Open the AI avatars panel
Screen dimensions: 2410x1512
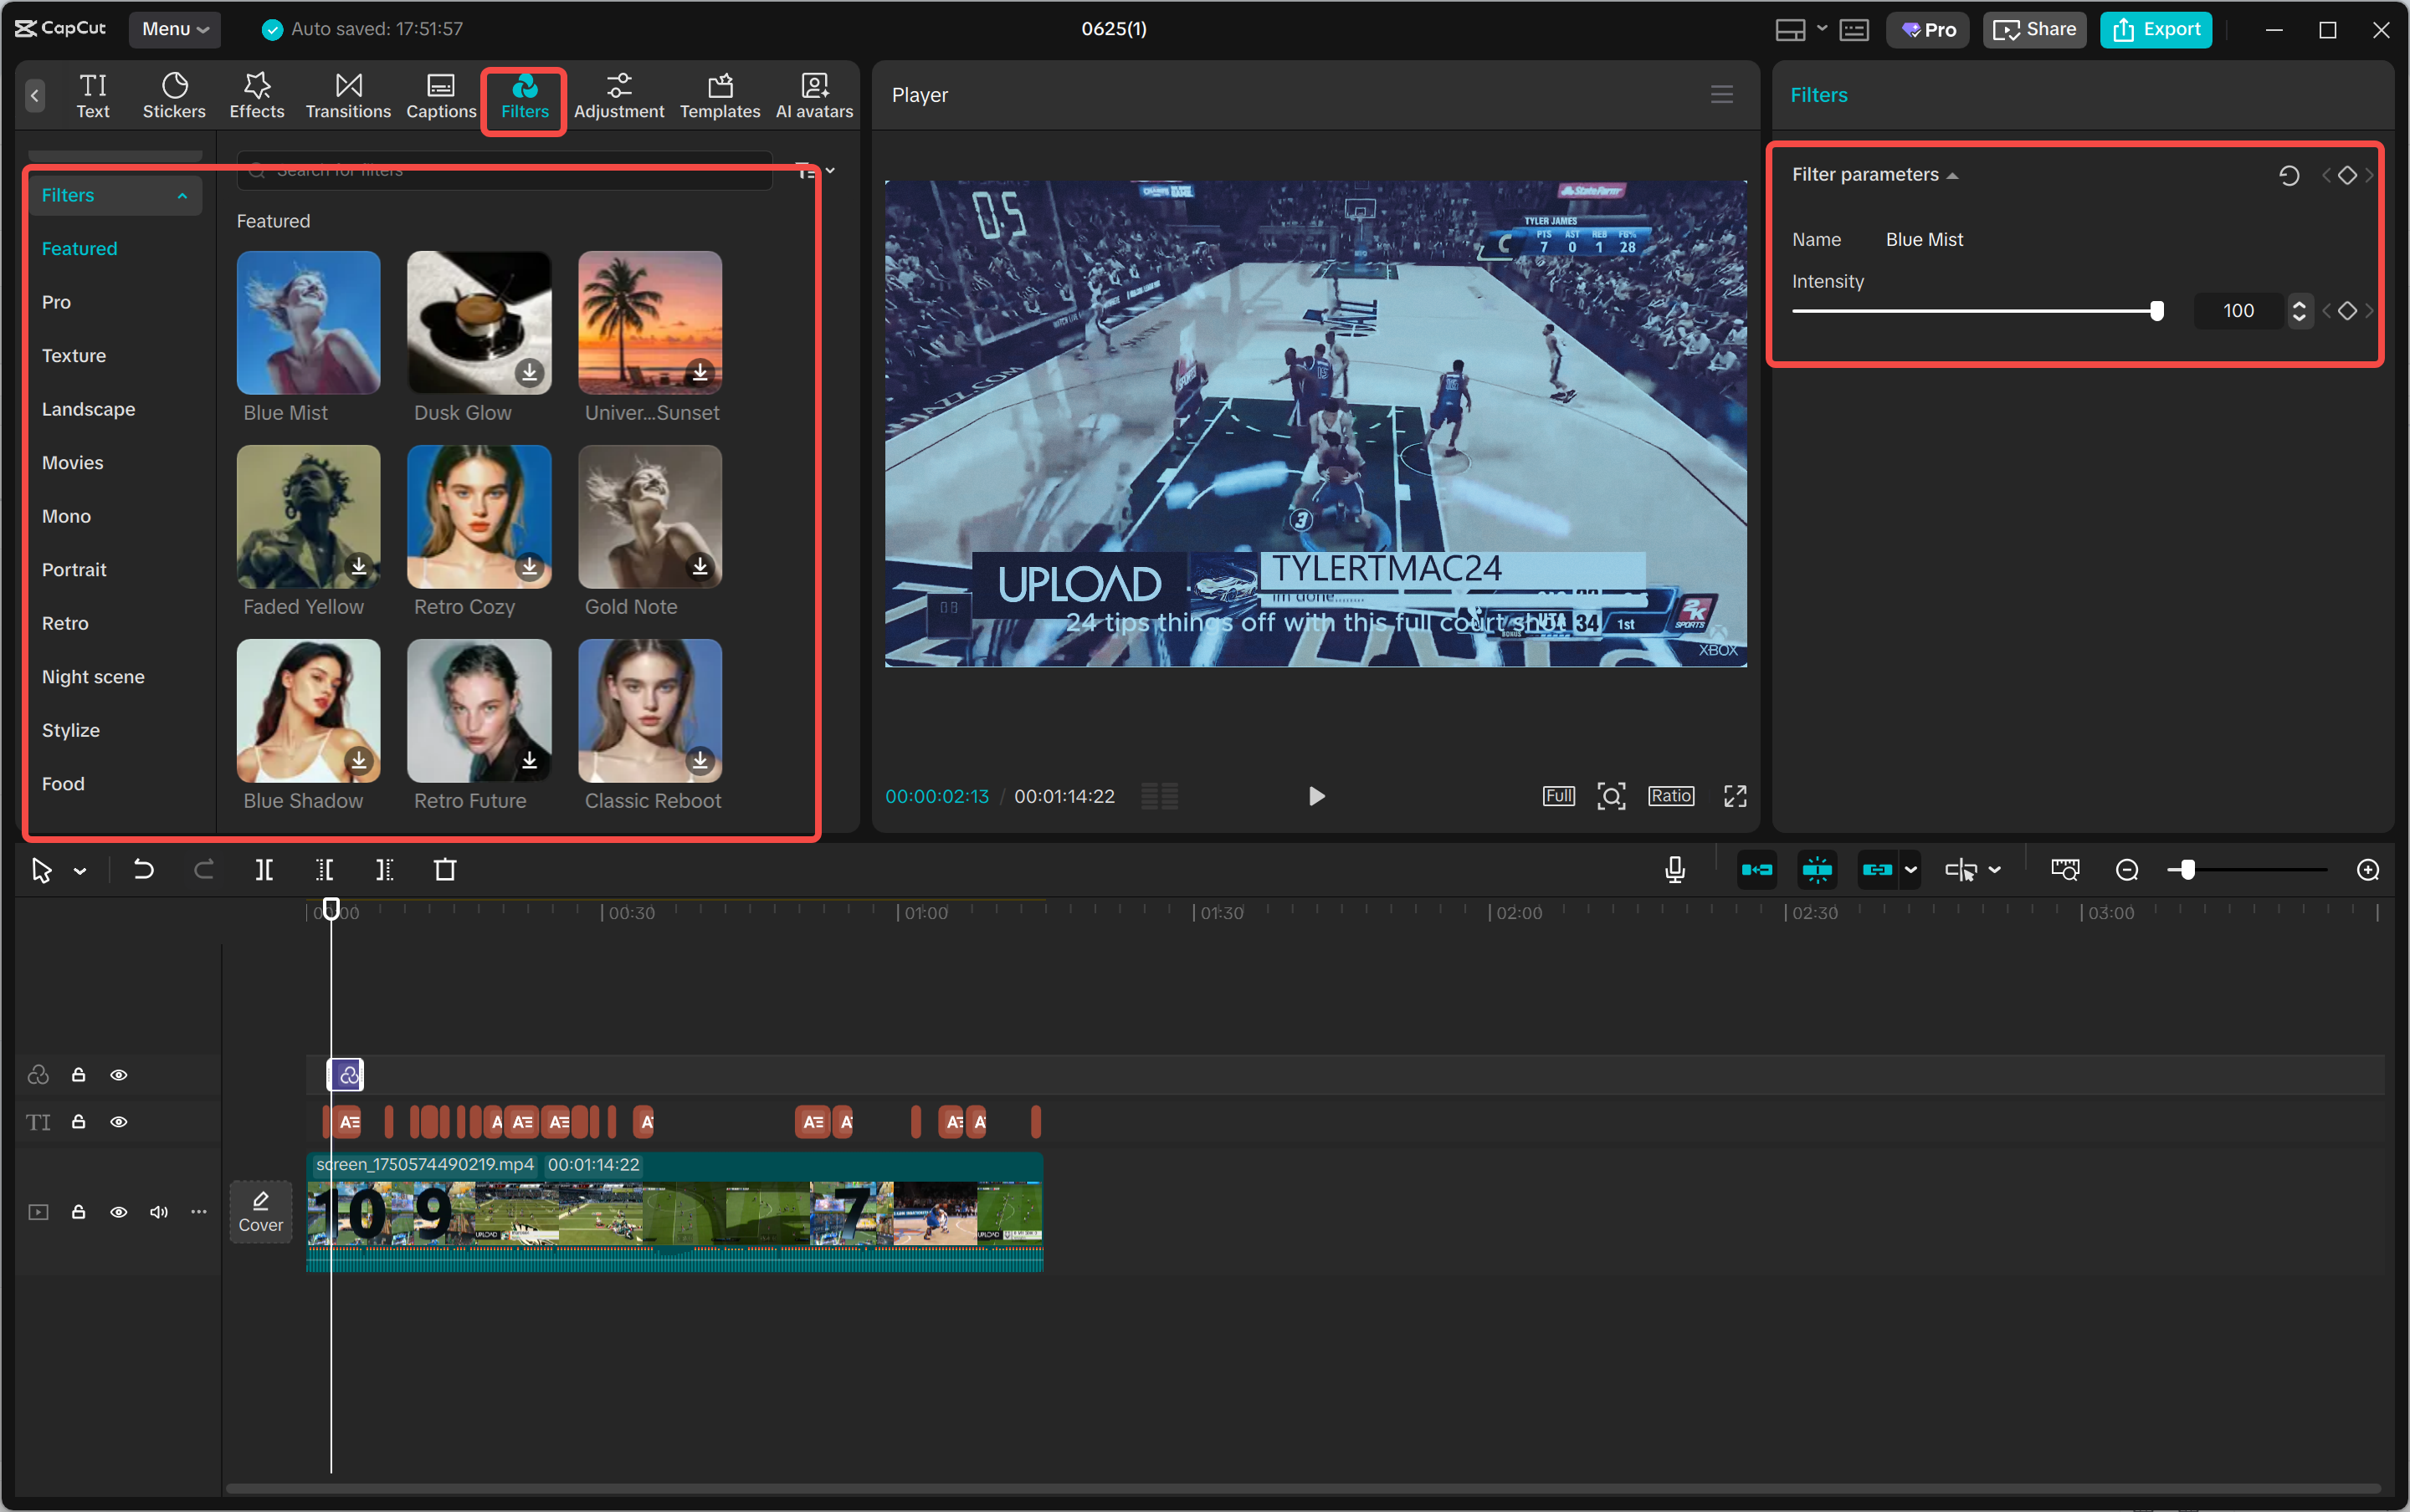(x=813, y=95)
